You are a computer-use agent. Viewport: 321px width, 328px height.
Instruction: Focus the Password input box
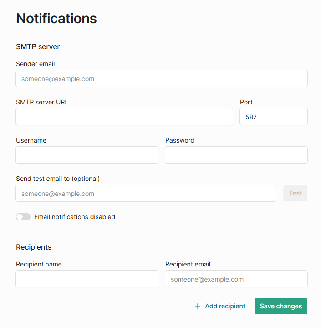pos(236,155)
